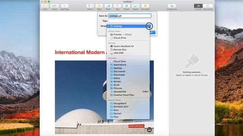Choose Creative Cloud Files folder
This screenshot has width=243, height=136.
(x=128, y=95)
